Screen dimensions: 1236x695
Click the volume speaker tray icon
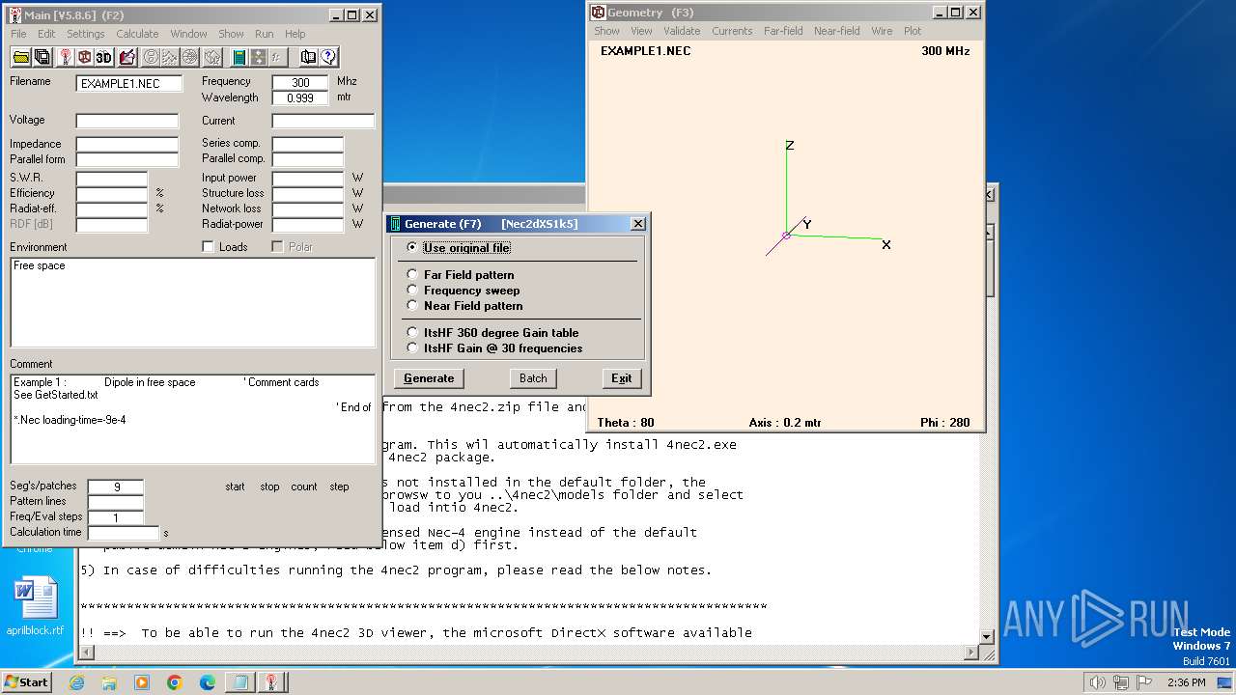(x=1098, y=682)
